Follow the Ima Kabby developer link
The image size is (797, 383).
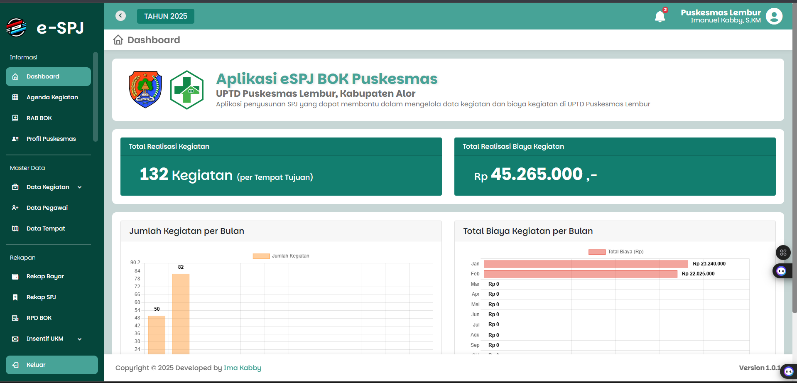[x=243, y=368]
